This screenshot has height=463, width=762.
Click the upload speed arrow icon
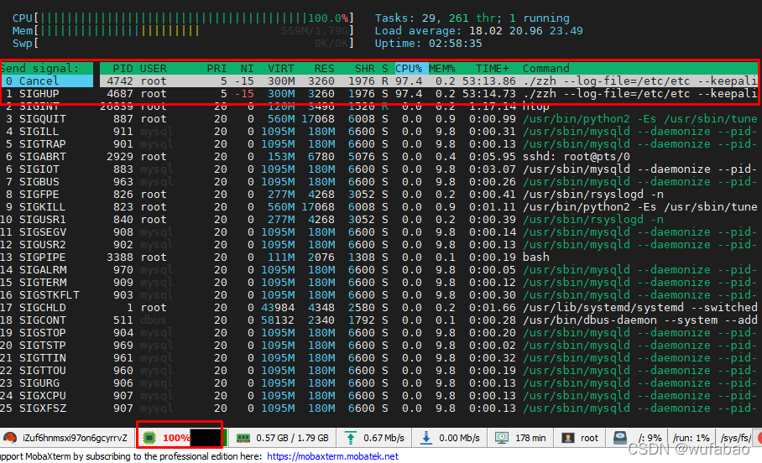[351, 438]
